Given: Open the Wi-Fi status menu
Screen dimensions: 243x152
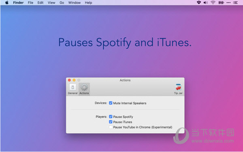Looking at the screenshot, I should click(x=213, y=2).
